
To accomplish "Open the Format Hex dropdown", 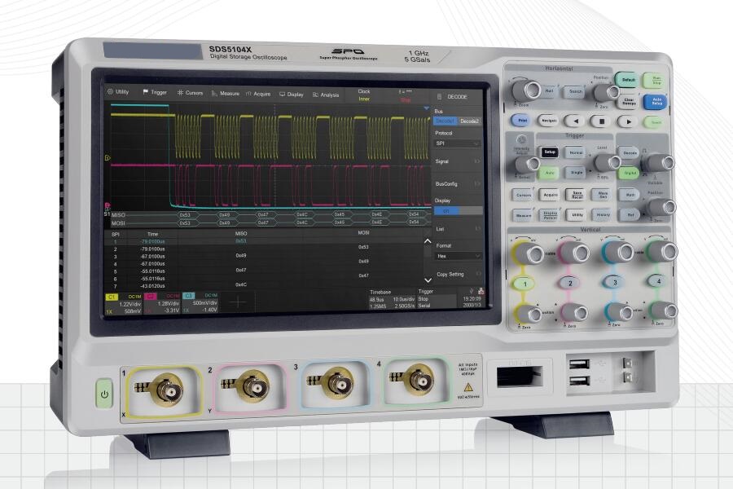I will 457,256.
